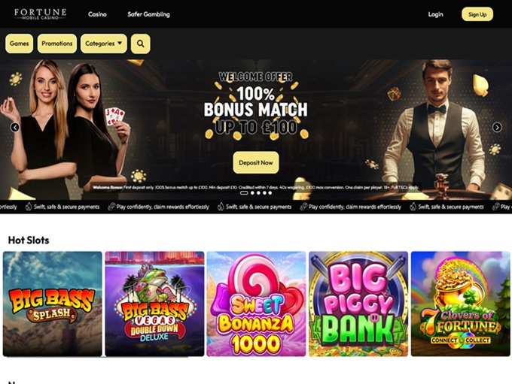Go to previous banner slide arrow
This screenshot has height=384, width=512.
click(15, 128)
